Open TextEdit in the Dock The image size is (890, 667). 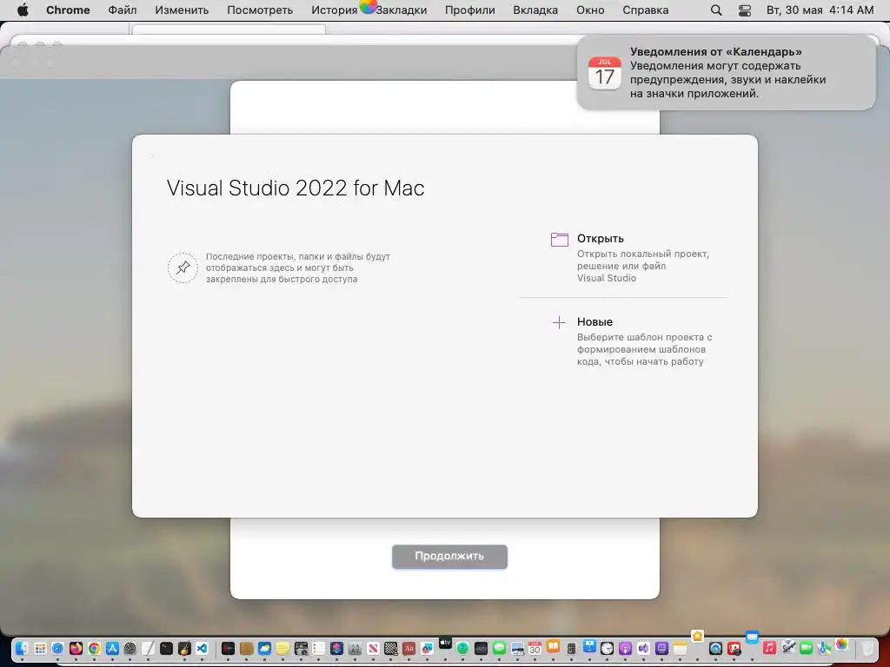(x=148, y=648)
